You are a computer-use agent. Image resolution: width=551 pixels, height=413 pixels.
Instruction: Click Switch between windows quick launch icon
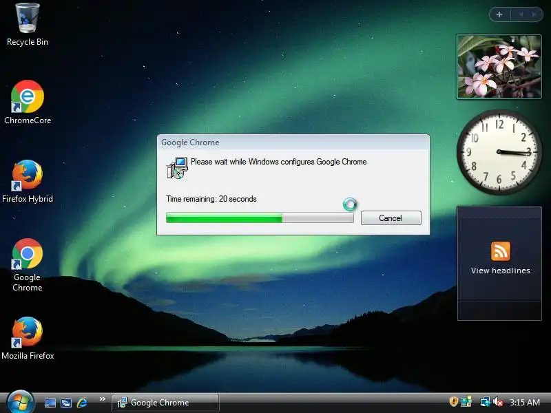65,403
